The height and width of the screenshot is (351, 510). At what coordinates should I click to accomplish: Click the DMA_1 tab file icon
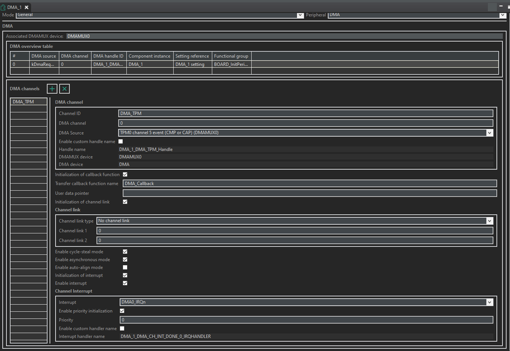(x=3, y=7)
